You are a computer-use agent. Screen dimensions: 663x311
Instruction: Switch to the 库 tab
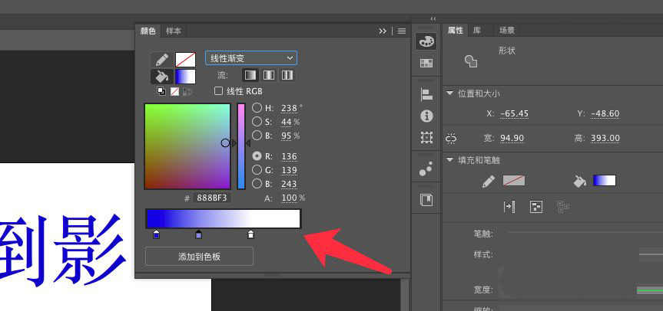coord(478,31)
